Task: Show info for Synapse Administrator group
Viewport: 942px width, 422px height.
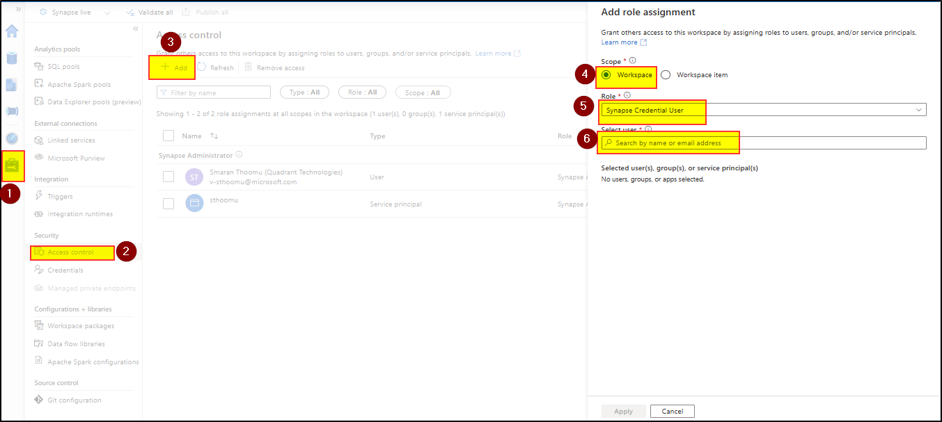Action: (x=239, y=154)
